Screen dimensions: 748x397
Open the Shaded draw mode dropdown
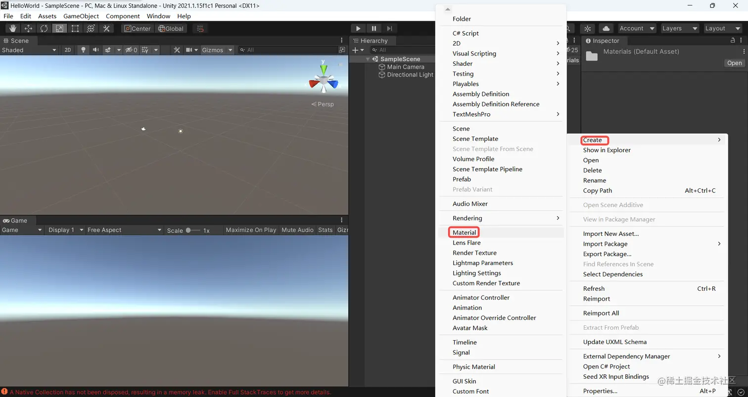pos(29,50)
